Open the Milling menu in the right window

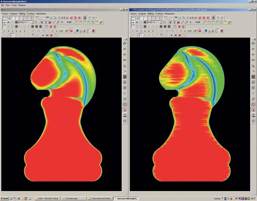pyautogui.click(x=150, y=14)
